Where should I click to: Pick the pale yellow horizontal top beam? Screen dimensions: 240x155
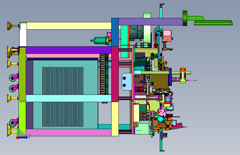coord(69,26)
